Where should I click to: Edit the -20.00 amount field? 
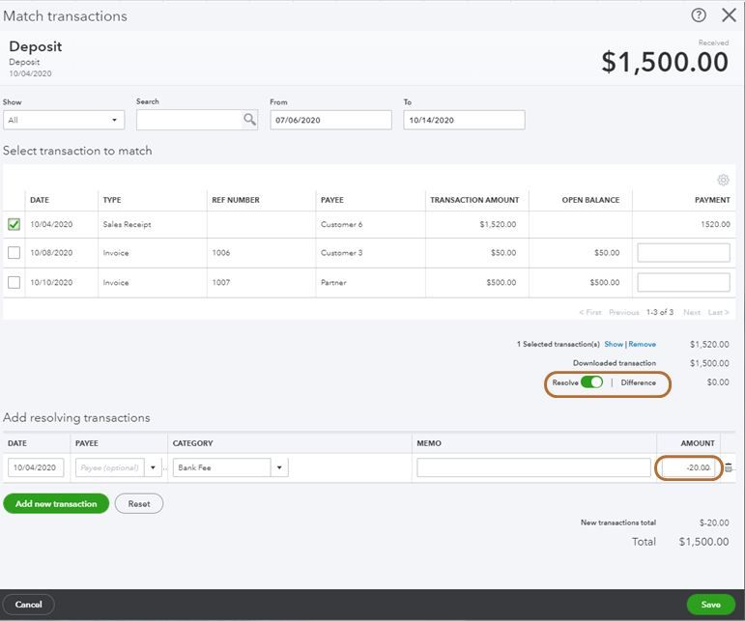[688, 467]
